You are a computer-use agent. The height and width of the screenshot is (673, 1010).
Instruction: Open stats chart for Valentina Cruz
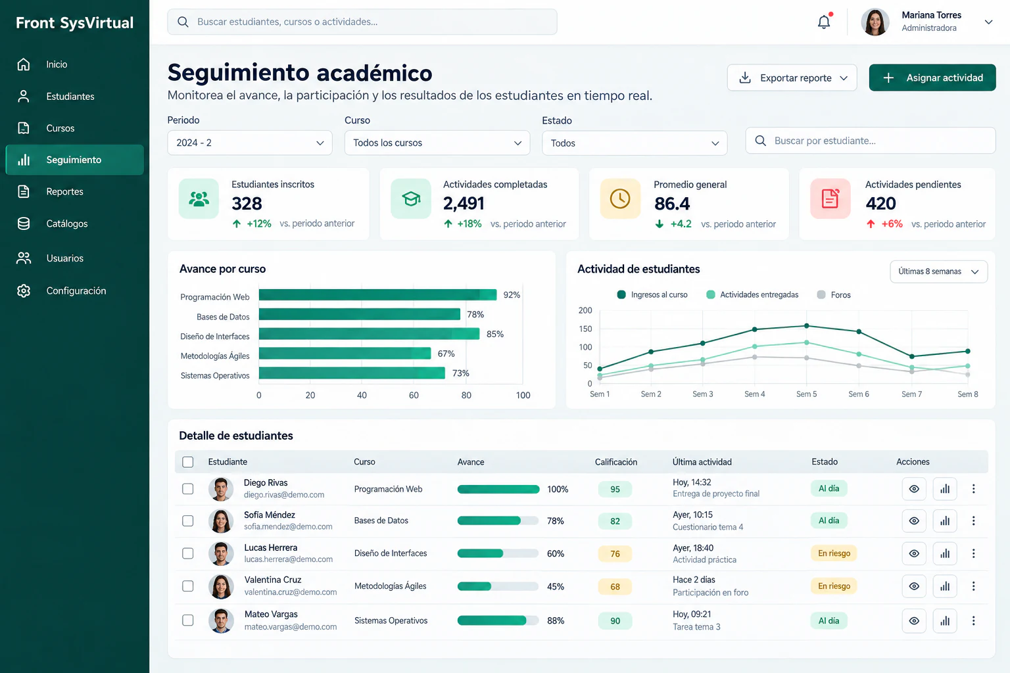(x=945, y=586)
